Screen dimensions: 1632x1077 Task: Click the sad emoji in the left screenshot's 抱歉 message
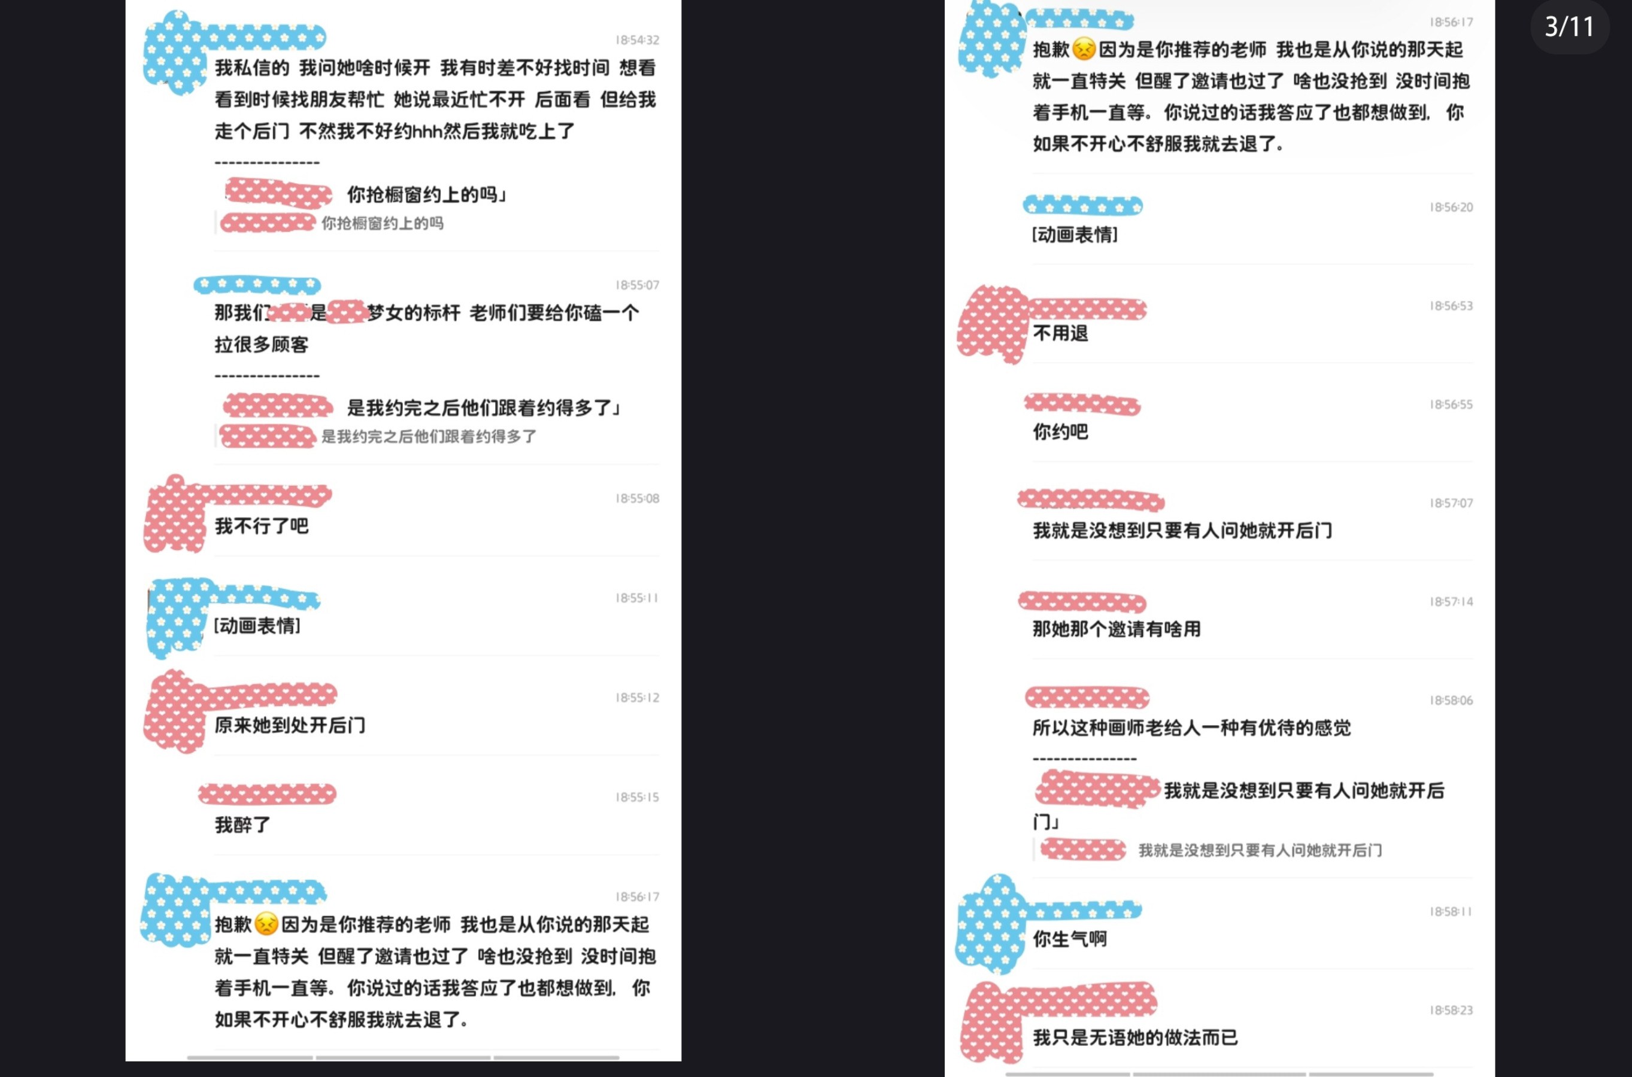tap(266, 924)
